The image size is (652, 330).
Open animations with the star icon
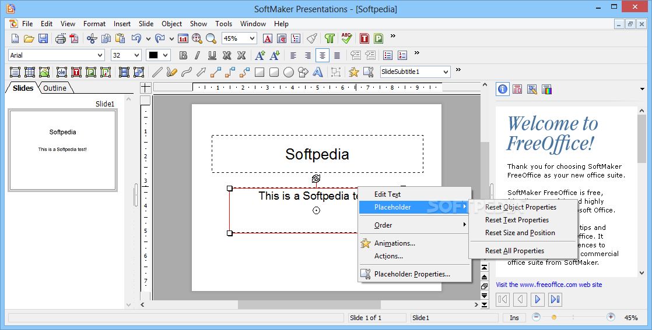(354, 72)
